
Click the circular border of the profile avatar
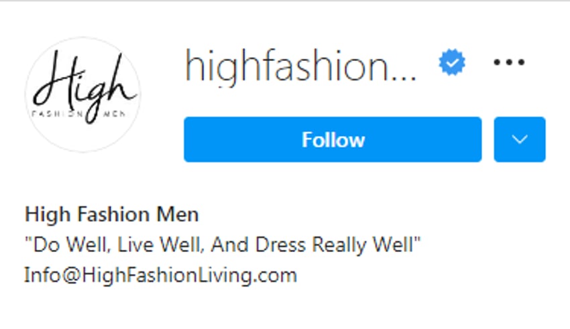coord(83,38)
